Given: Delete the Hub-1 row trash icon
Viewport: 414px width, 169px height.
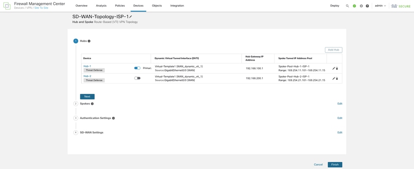Looking at the screenshot, I should (x=337, y=68).
